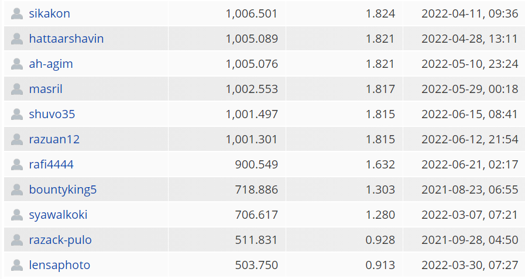Open the masril profile link
This screenshot has height=279, width=525.
tap(46, 89)
